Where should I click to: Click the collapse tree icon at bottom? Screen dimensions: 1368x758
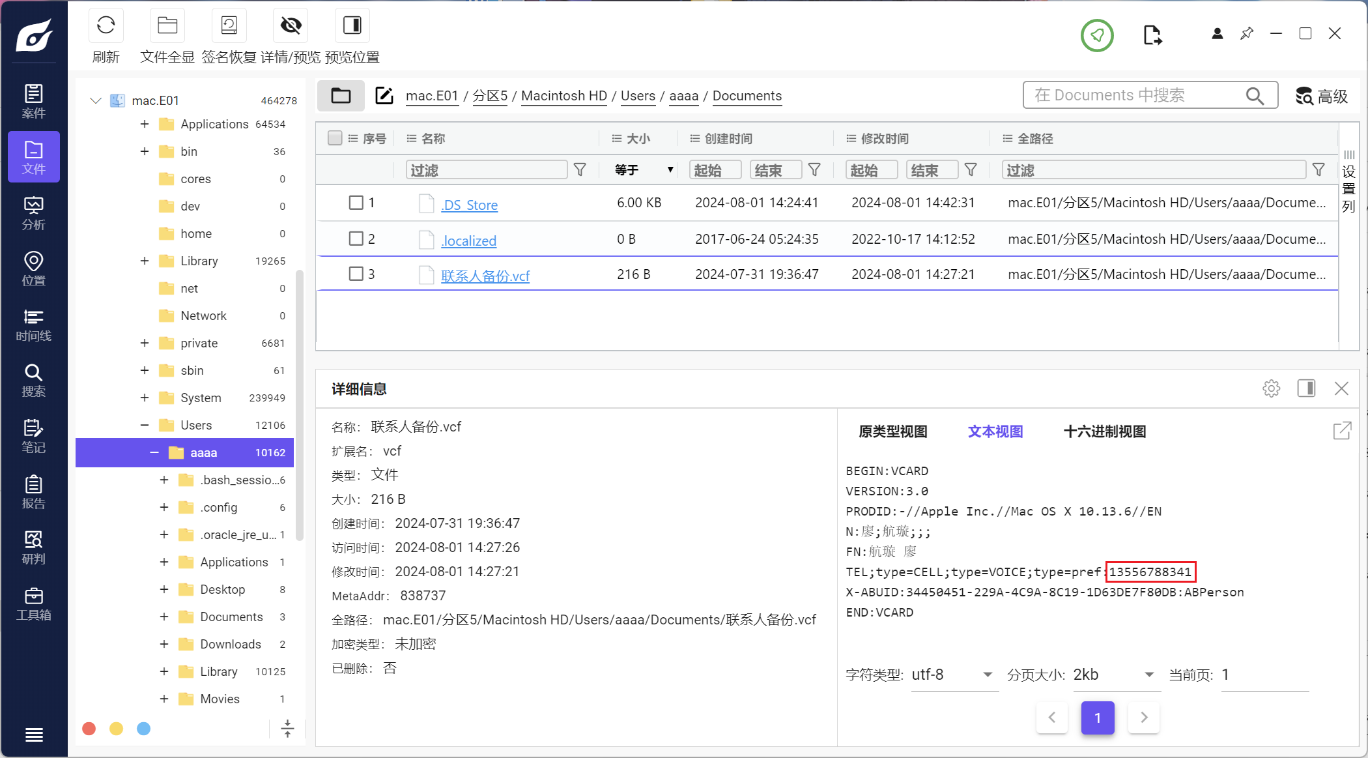coord(287,728)
